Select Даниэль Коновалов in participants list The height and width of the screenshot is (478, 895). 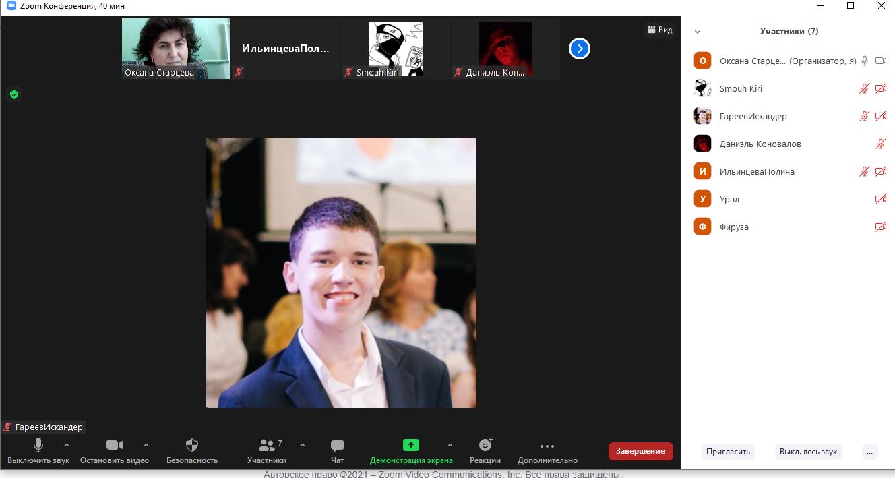click(760, 144)
